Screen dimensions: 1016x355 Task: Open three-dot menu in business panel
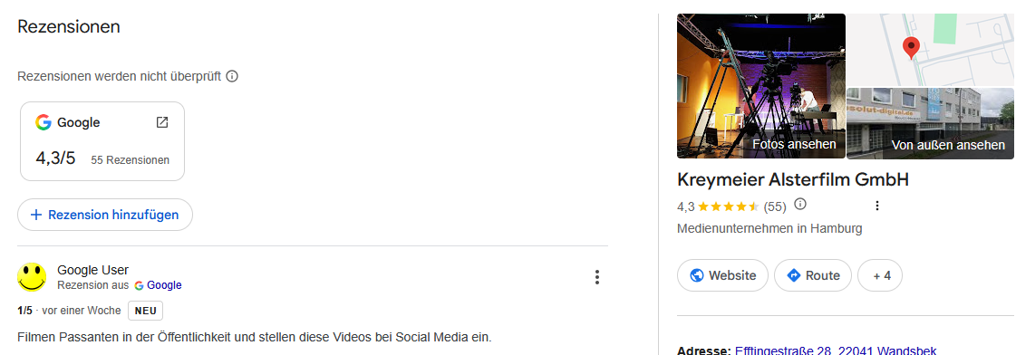[877, 206]
